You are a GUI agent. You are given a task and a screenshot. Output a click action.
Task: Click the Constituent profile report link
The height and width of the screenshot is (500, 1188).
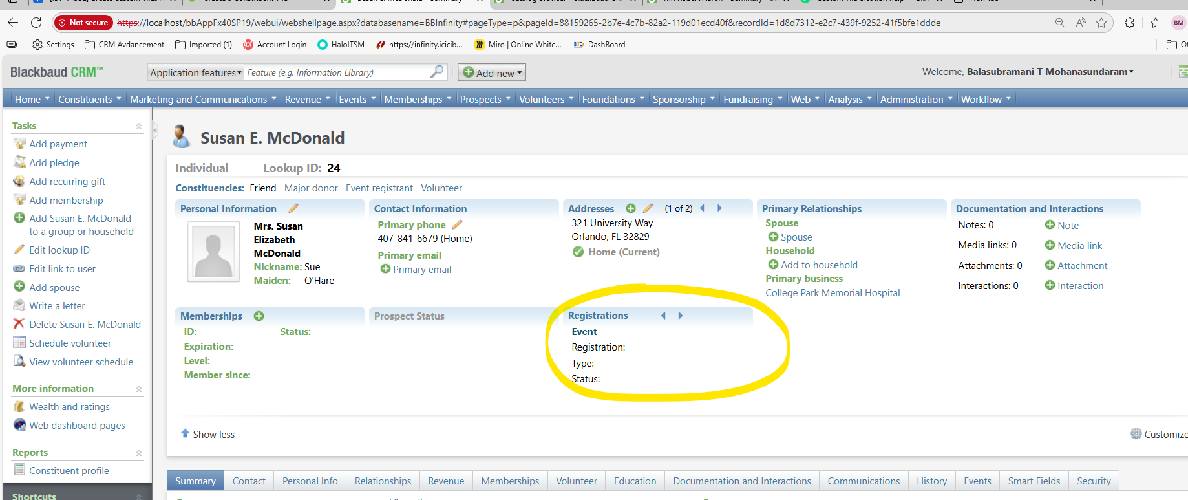click(x=69, y=471)
